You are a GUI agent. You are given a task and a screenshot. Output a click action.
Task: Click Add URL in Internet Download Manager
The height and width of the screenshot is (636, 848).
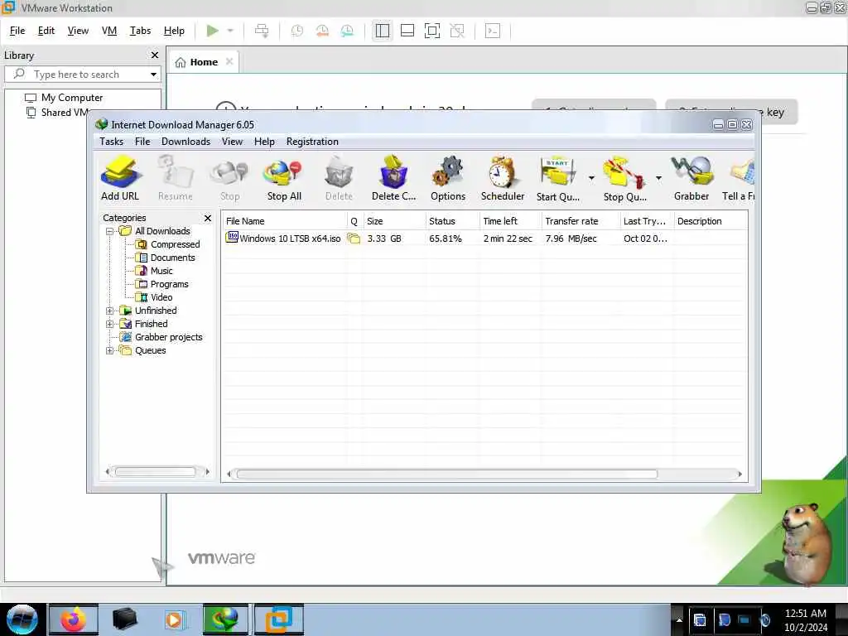[120, 179]
